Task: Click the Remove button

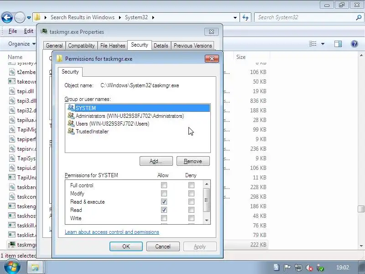Action: tap(193, 161)
